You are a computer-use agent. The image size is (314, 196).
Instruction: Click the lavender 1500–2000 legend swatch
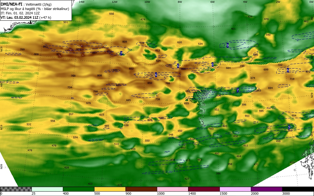click(235, 189)
